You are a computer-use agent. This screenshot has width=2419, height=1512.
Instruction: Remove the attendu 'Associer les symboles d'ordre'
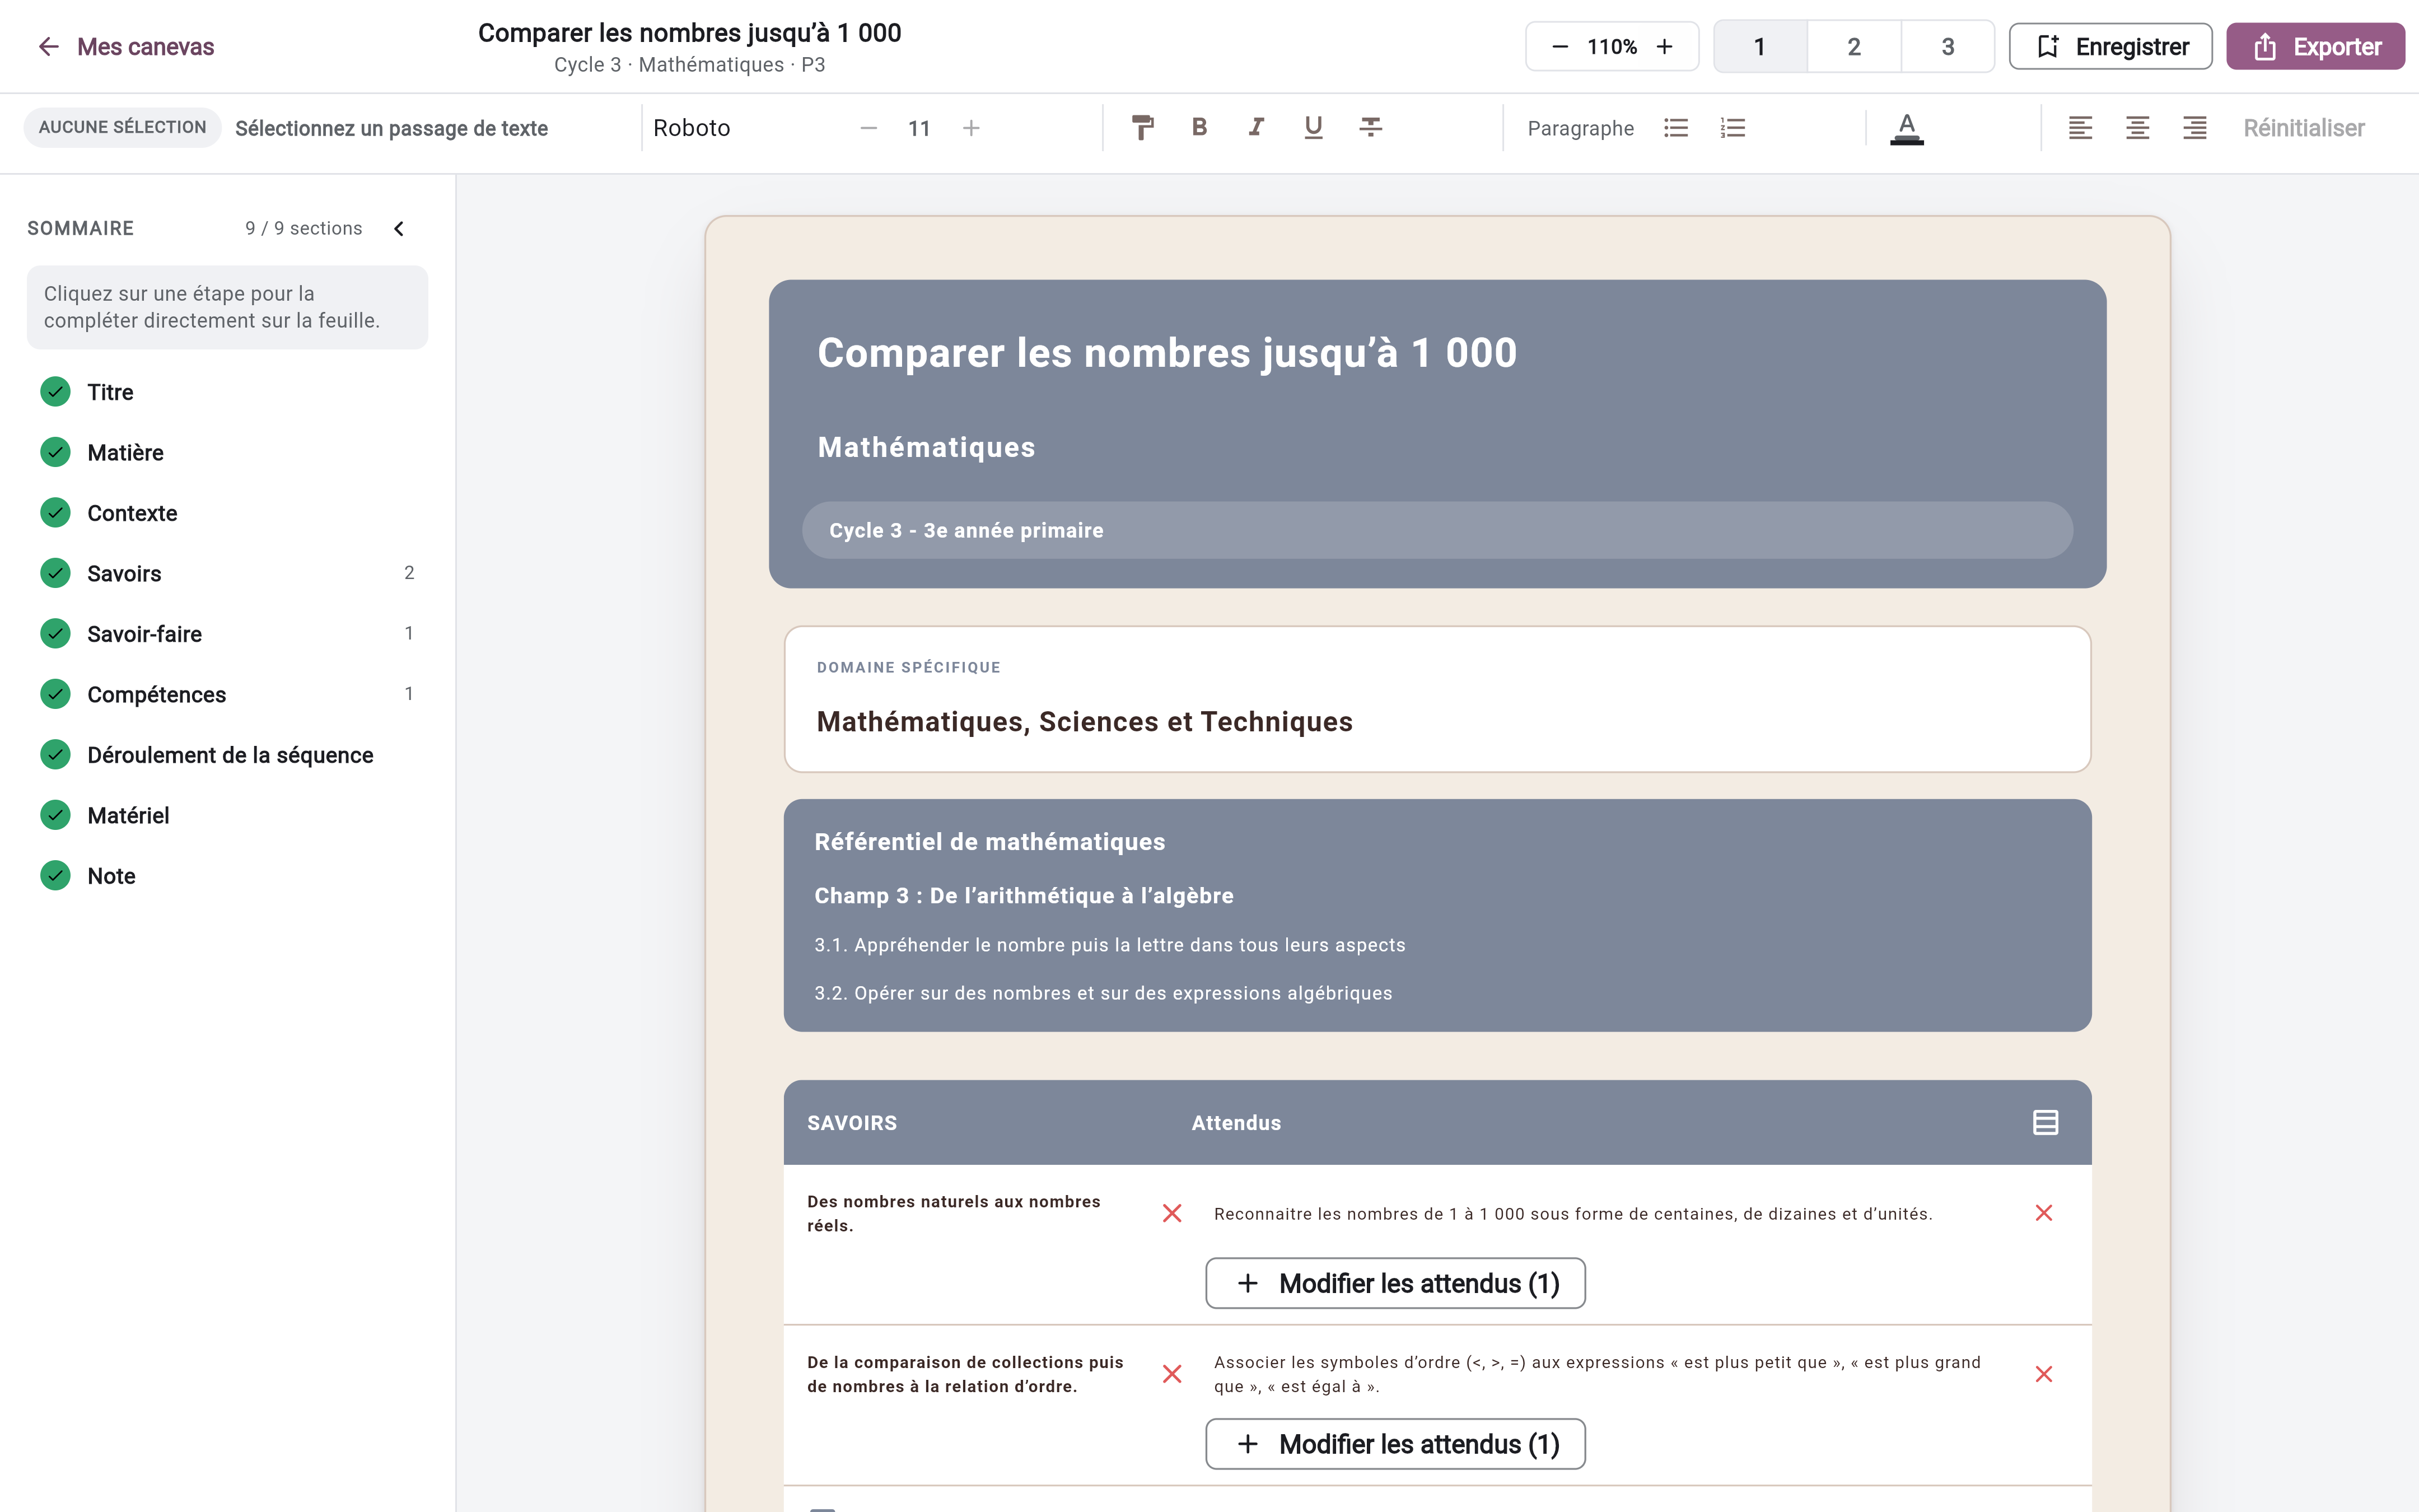click(2044, 1374)
